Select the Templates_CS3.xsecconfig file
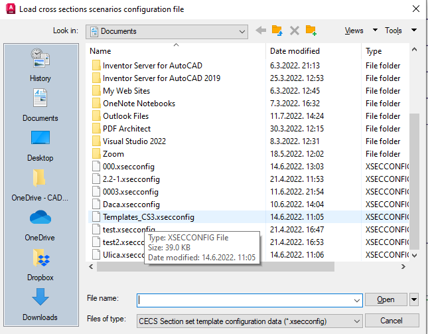This screenshot has width=428, height=334. pyautogui.click(x=148, y=217)
